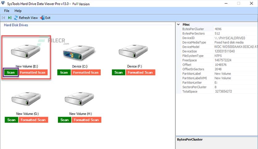Select the New Volume (G:) drive icon
Viewport: 258px width, 149px height.
coord(26,99)
